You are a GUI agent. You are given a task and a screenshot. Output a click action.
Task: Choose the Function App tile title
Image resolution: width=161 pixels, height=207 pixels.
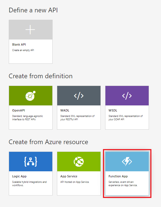click(x=118, y=176)
